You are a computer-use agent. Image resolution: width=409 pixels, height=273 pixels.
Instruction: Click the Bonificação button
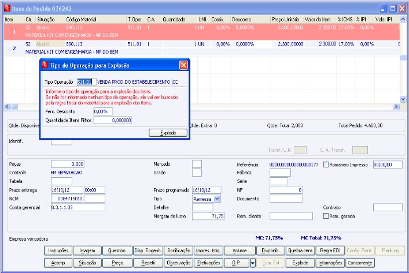(x=179, y=250)
